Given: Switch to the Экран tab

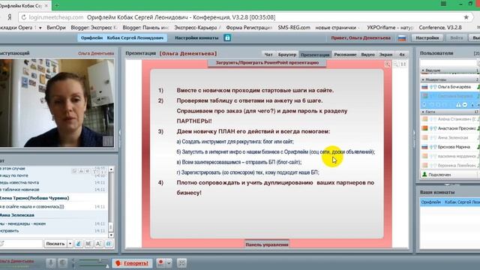Looking at the screenshot, I should pyautogui.click(x=385, y=55).
